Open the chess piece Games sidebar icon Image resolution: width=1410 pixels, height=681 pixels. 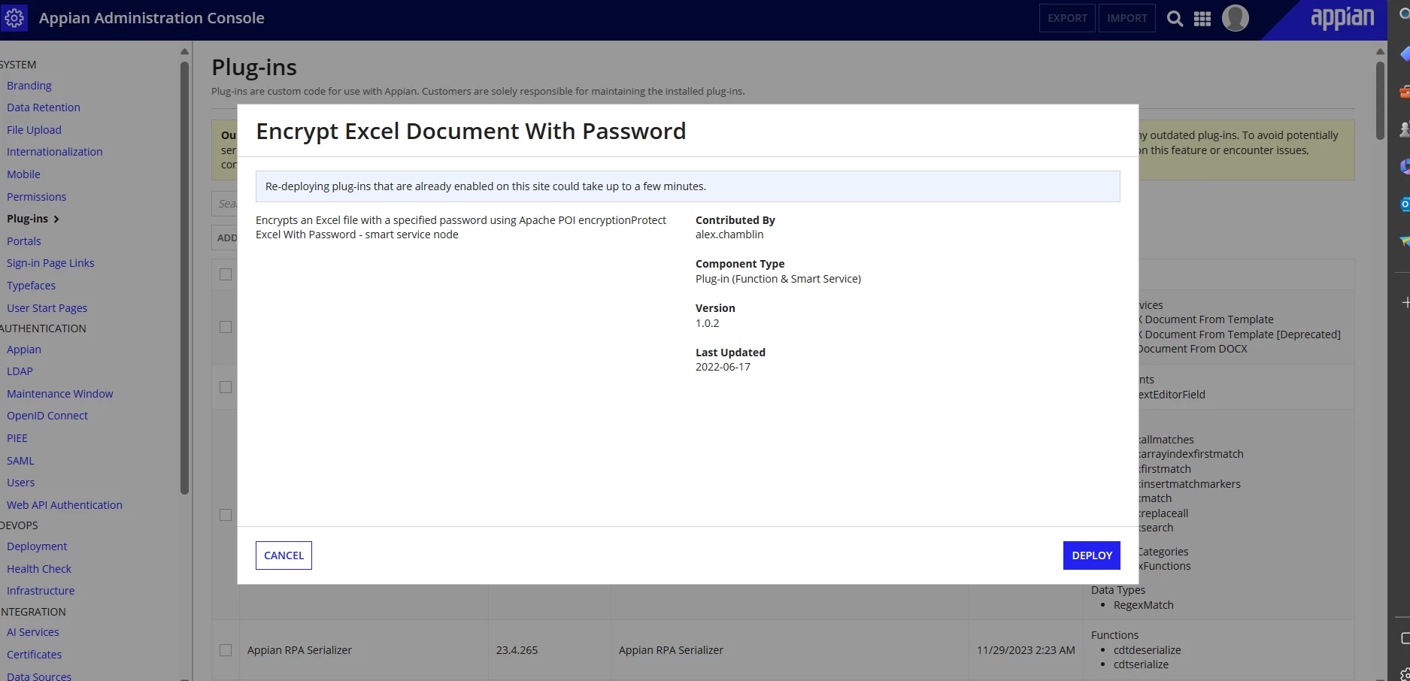(1404, 129)
